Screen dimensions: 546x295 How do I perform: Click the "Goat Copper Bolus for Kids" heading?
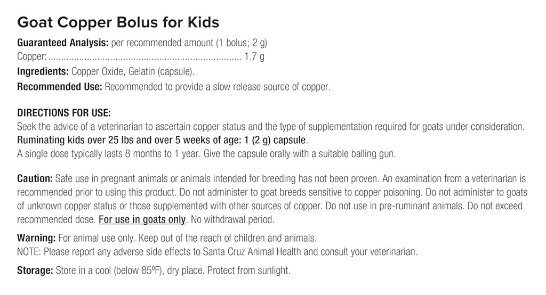pos(118,23)
